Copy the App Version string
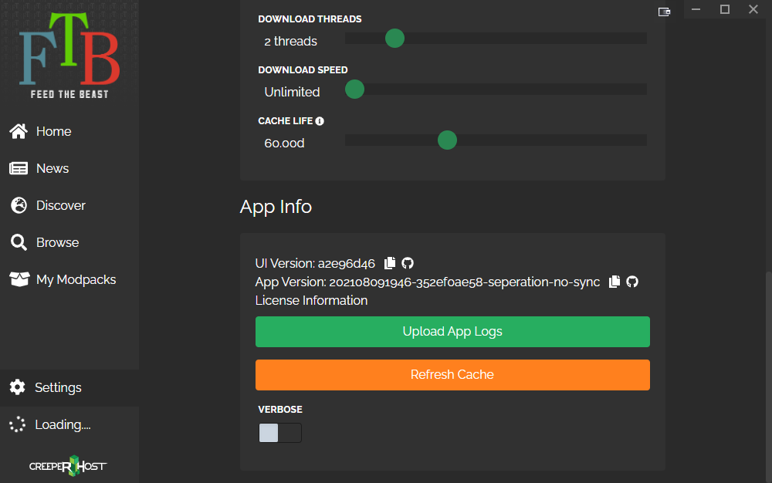 pyautogui.click(x=614, y=282)
